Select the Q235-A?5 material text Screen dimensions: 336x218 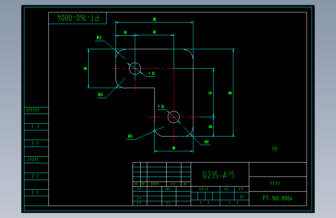[219, 175]
